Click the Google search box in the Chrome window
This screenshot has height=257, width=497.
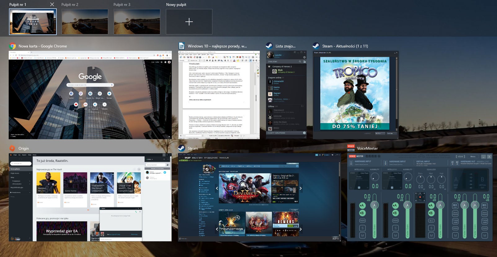pos(90,85)
